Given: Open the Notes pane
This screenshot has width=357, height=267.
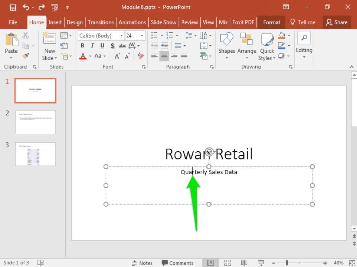Looking at the screenshot, I should point(142,263).
